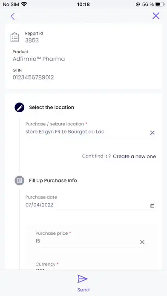Viewport: 167px width, 296px height.
Task: Clear the purchase price value
Action: coord(142,242)
